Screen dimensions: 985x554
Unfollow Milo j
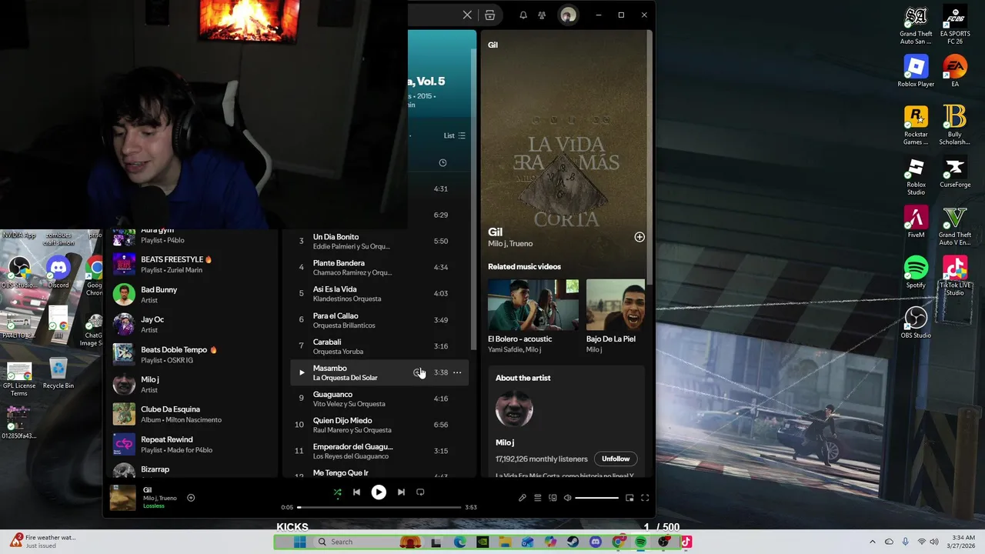point(616,459)
